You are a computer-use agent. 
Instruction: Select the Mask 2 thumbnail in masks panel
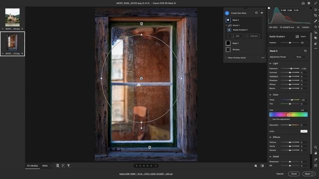tap(228, 20)
